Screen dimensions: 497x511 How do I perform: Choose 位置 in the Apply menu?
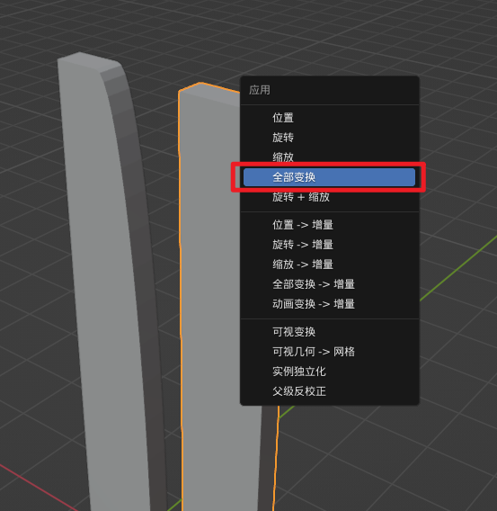click(x=329, y=118)
